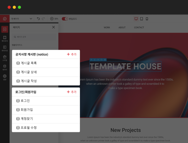Click the WORK nav menu item
Screen dimensions: 188x143
pyautogui.click(x=107, y=27)
